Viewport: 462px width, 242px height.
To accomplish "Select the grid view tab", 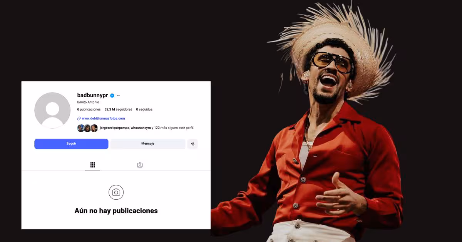I will click(x=92, y=164).
